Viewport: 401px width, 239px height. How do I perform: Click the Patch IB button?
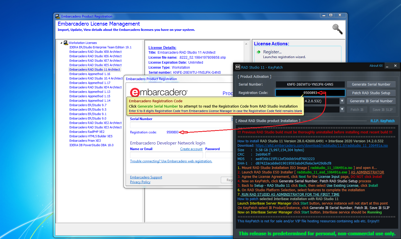pos(357,109)
